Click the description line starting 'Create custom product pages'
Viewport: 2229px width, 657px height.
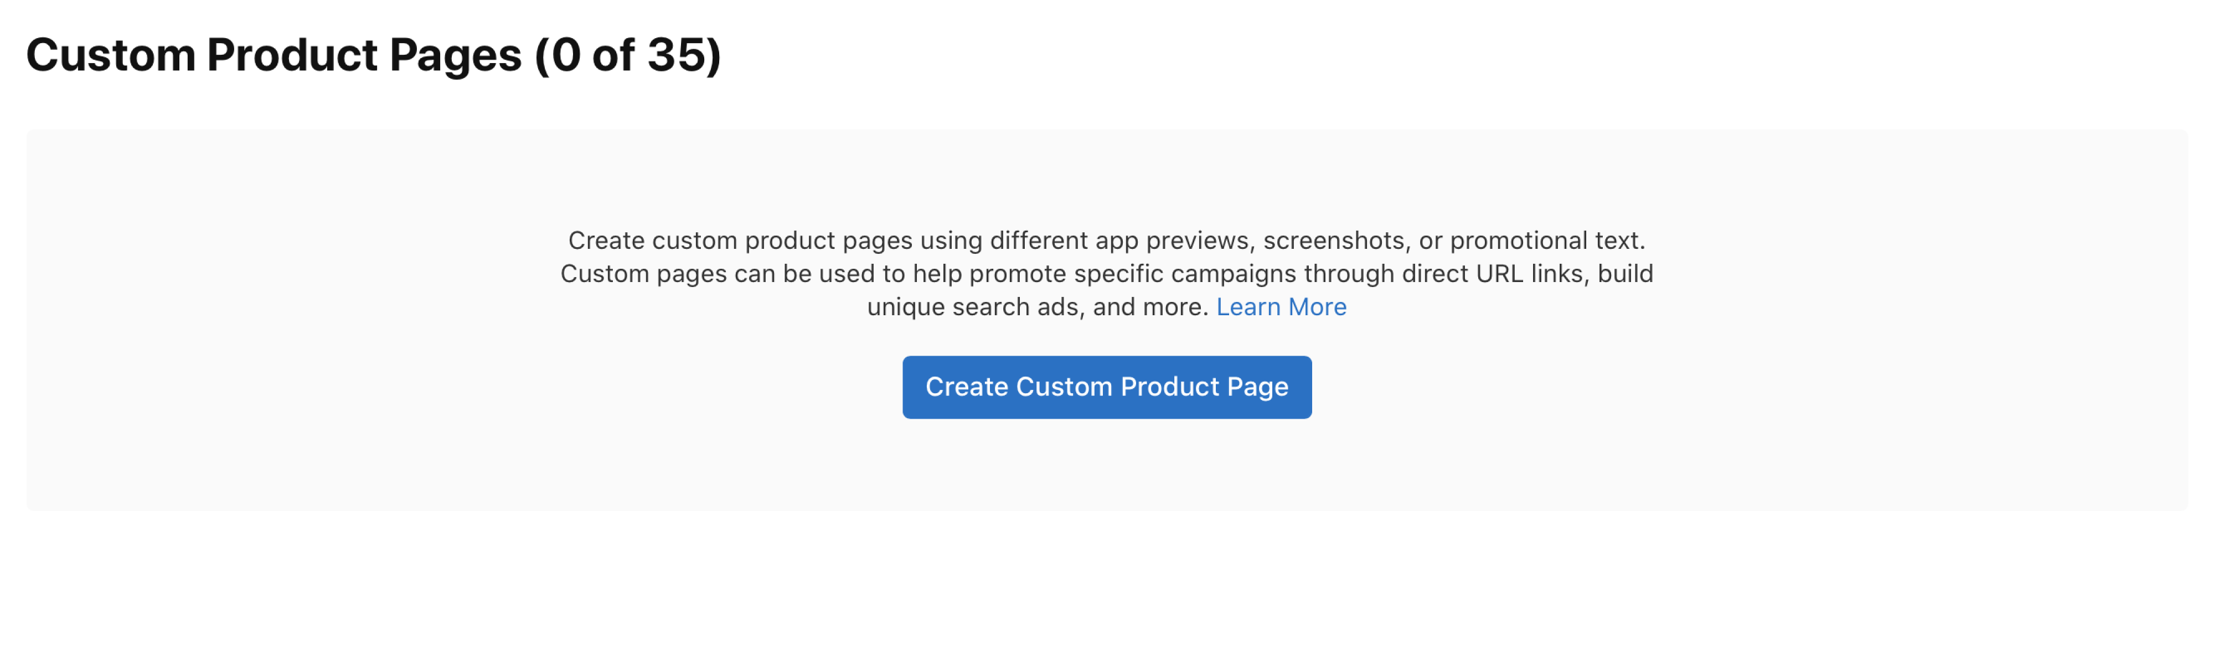1107,241
